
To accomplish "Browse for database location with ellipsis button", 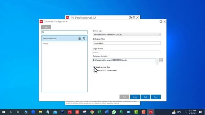I will (x=161, y=60).
